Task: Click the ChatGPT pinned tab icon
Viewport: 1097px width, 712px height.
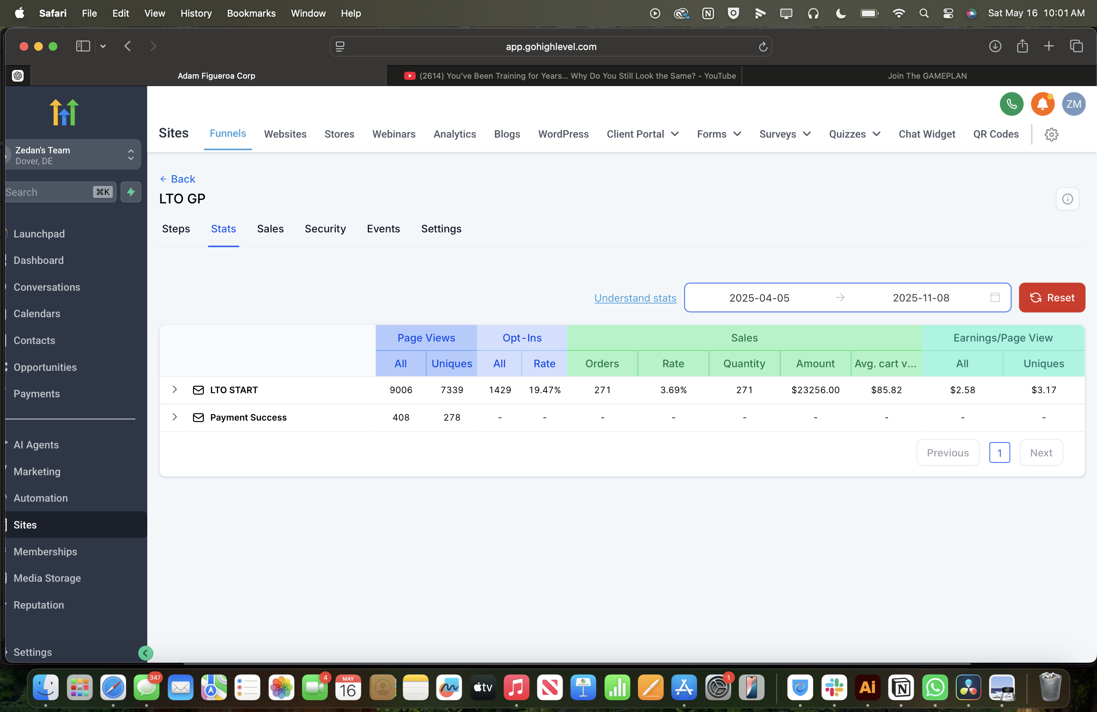Action: point(18,75)
